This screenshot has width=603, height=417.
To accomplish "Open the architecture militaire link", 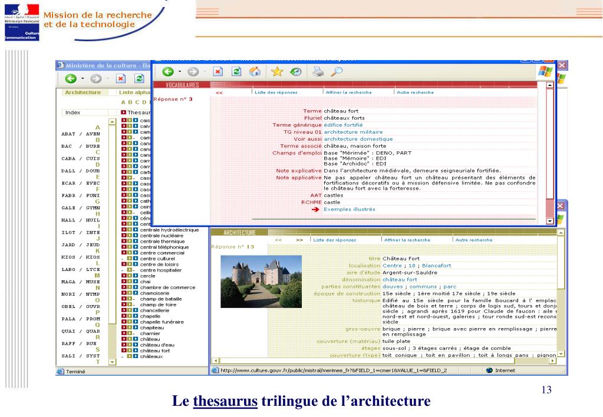I will tap(353, 132).
